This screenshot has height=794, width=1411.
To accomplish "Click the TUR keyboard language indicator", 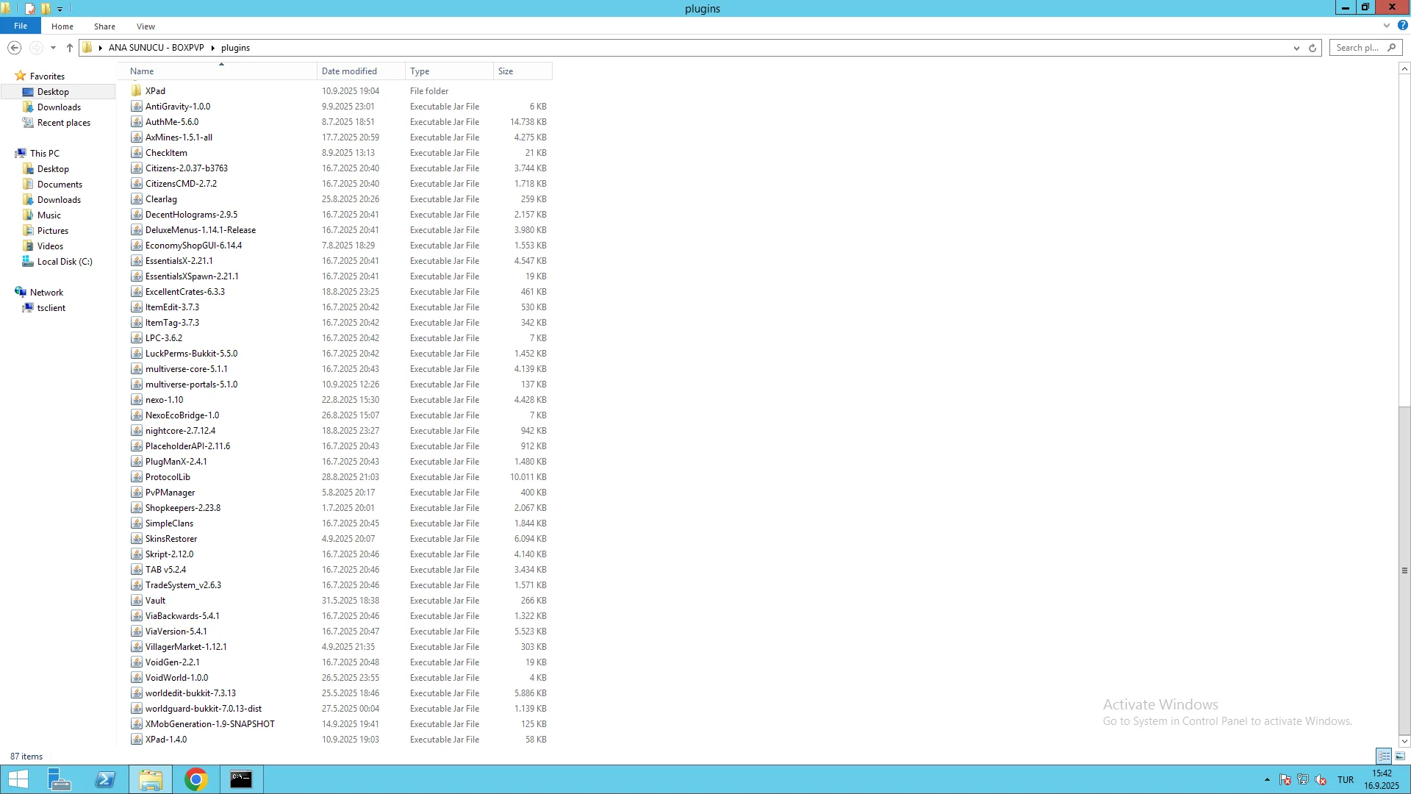I will pyautogui.click(x=1346, y=780).
